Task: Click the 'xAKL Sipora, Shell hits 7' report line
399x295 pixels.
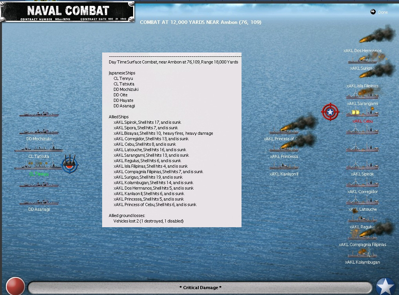Action: point(146,128)
